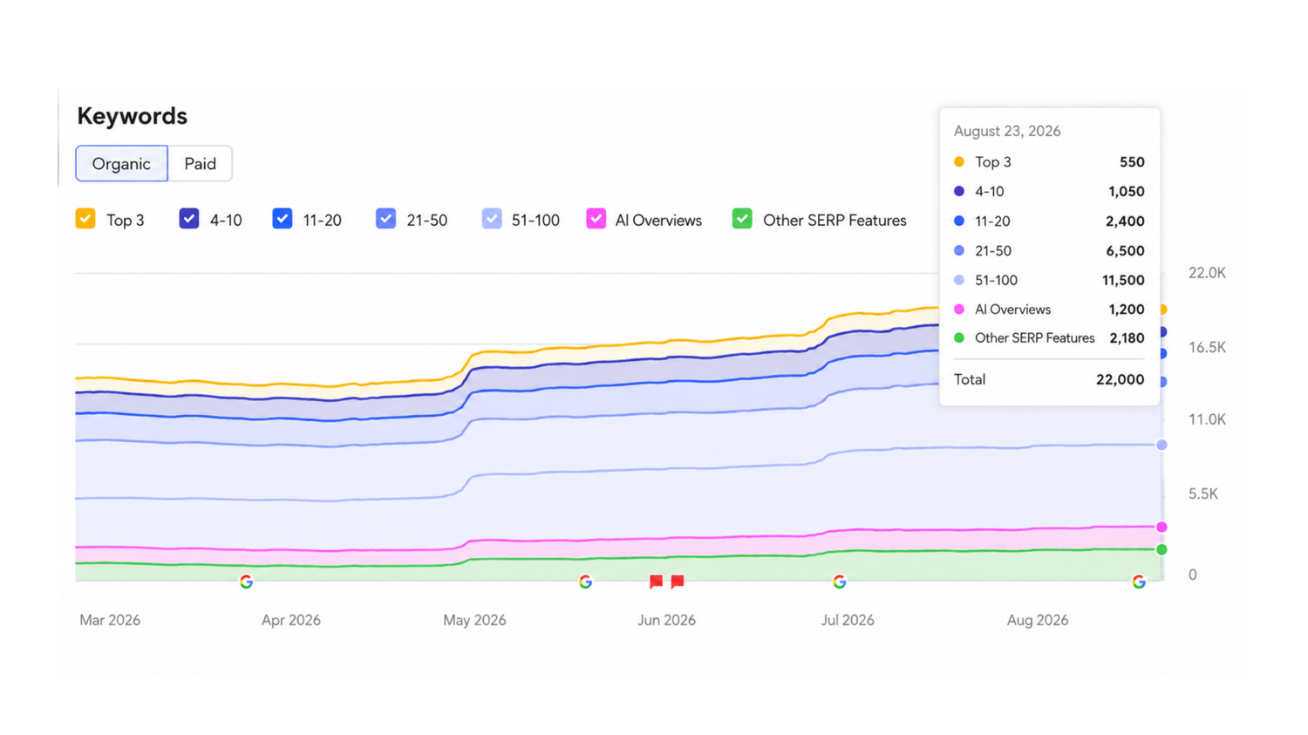Click the 16.5K y-axis label
The image size is (1308, 735).
1207,347
